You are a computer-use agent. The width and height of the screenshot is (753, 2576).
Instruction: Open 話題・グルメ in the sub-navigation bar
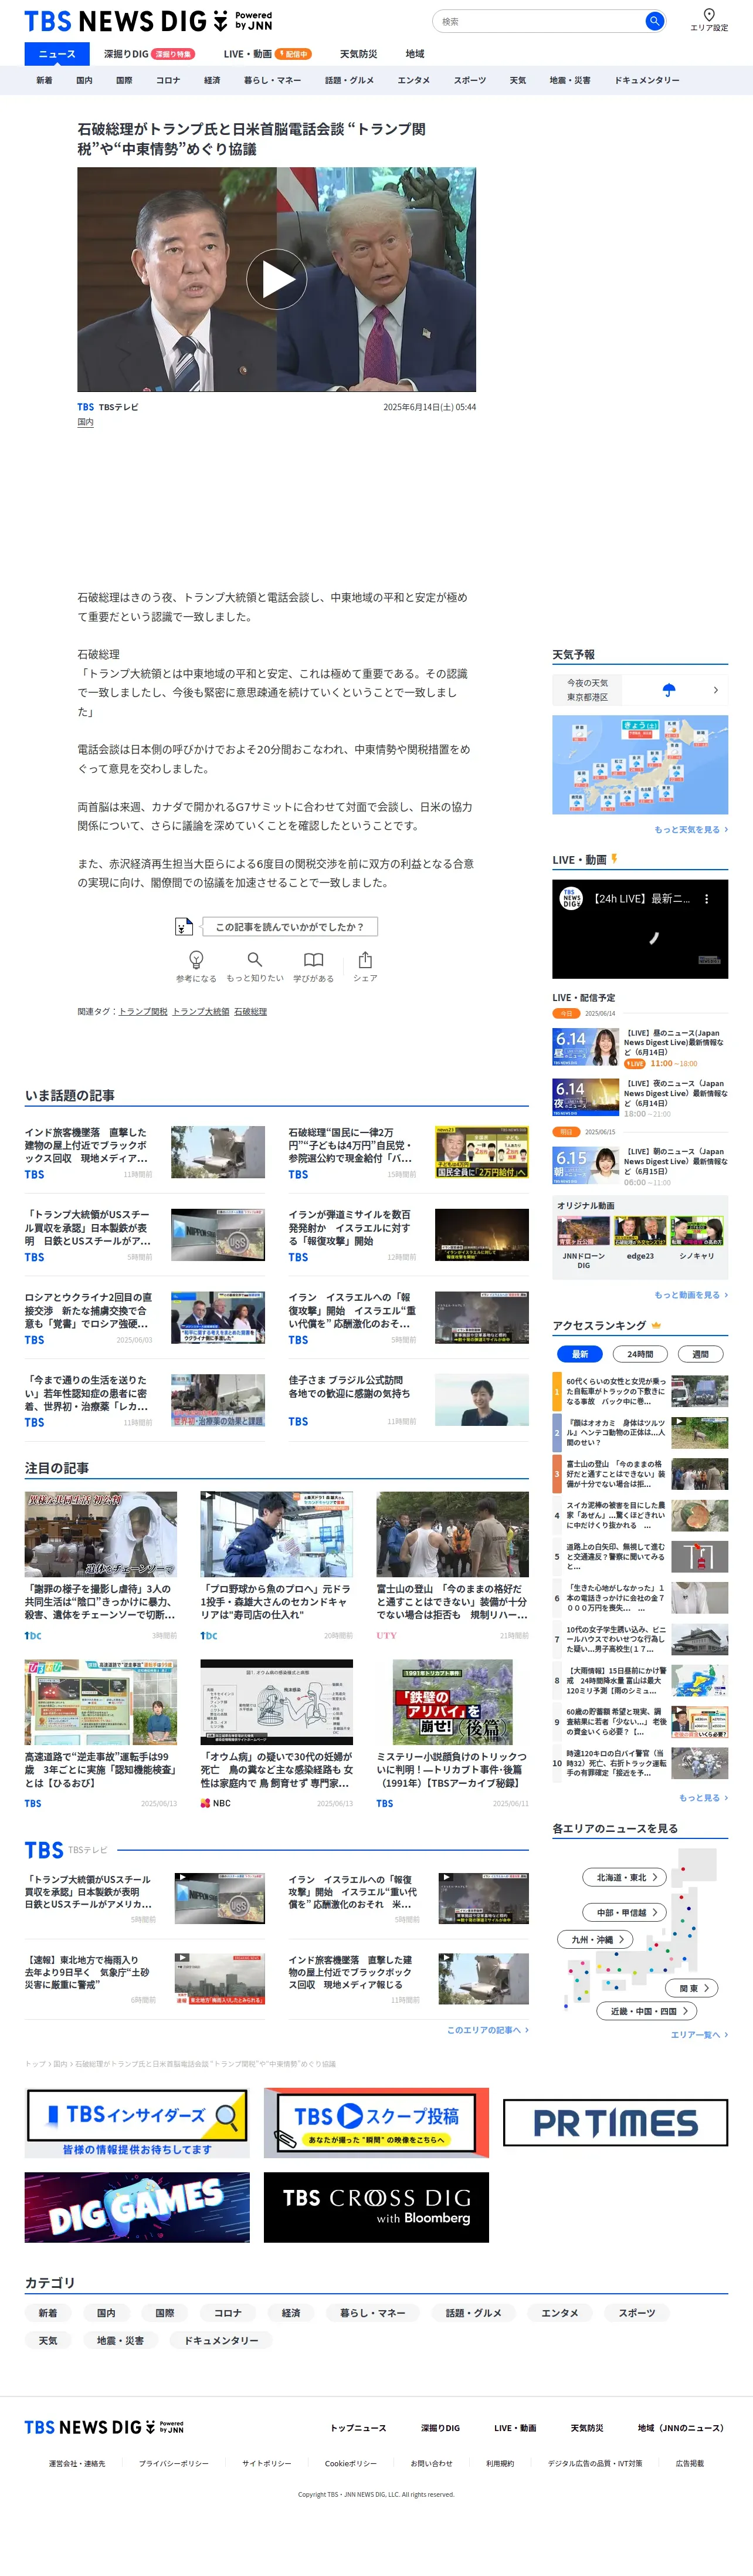349,80
